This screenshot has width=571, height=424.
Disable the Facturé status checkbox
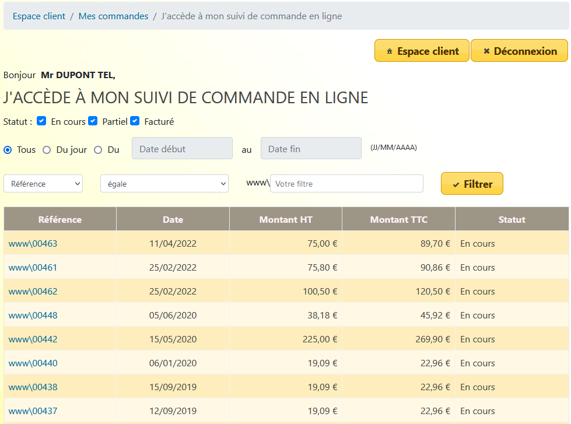pos(135,121)
